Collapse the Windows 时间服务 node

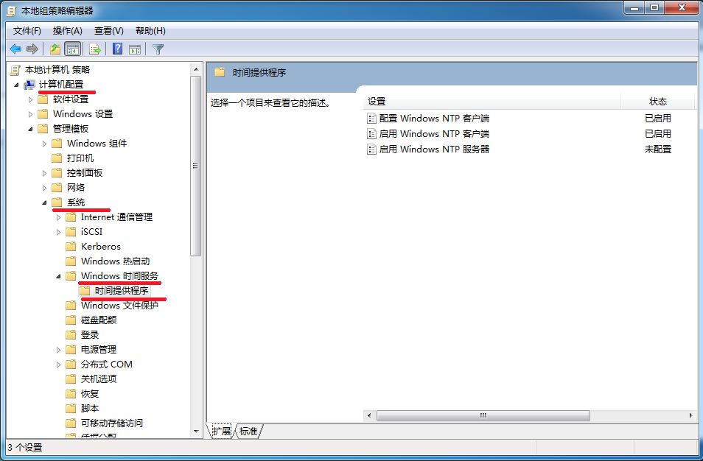[x=58, y=276]
